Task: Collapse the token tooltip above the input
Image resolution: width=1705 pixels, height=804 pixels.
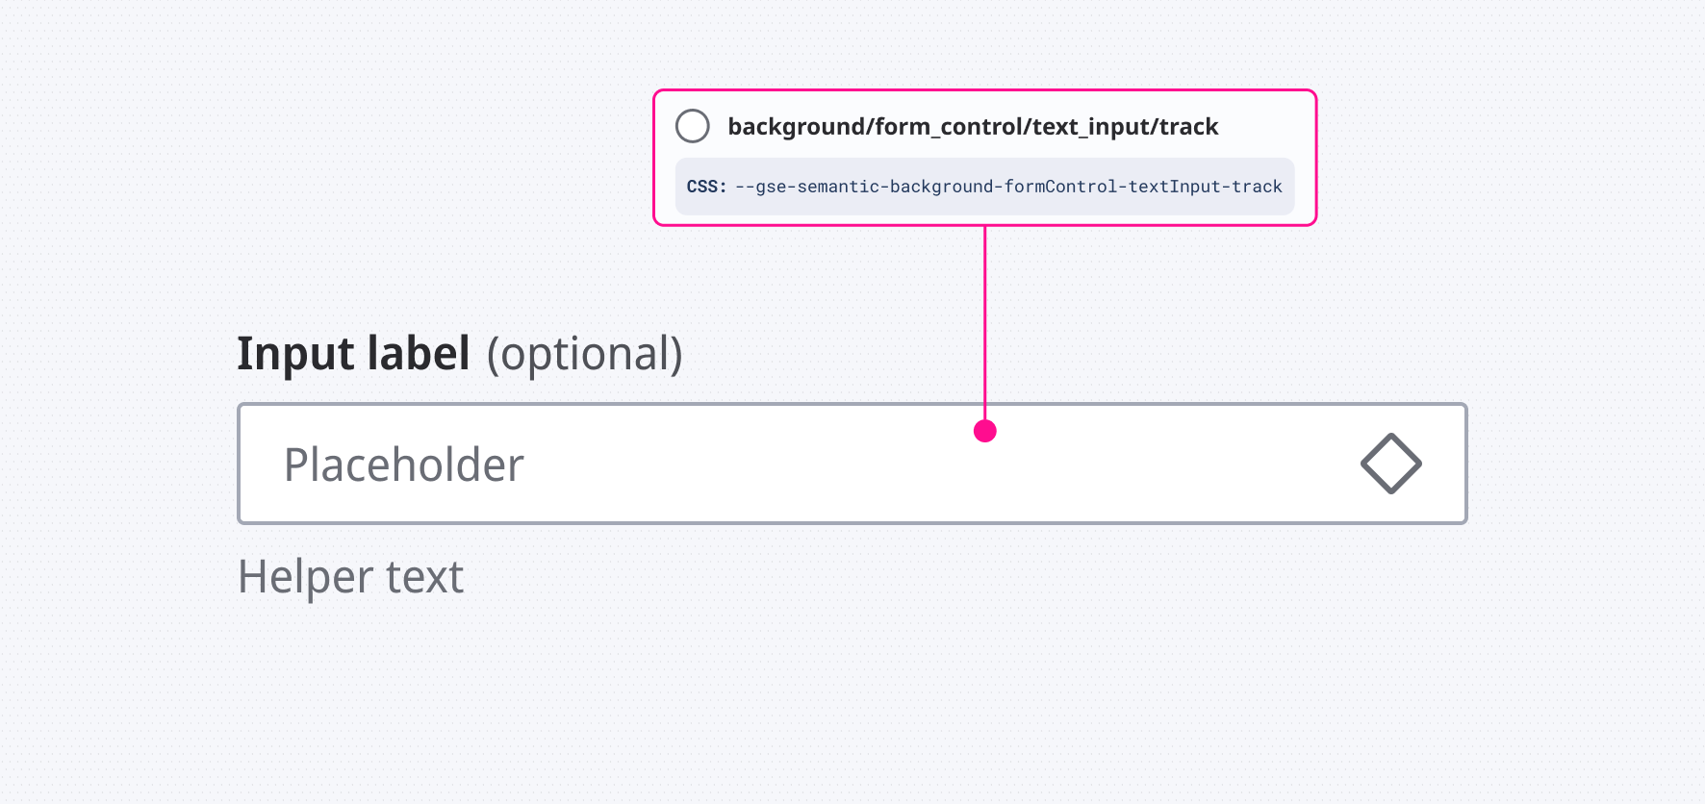Action: (x=983, y=157)
